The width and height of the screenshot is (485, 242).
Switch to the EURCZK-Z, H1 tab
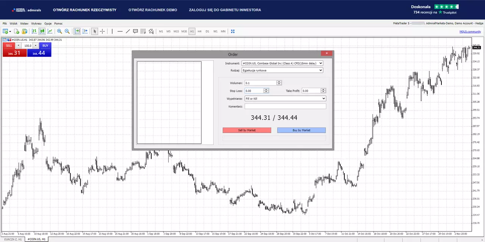(13, 239)
